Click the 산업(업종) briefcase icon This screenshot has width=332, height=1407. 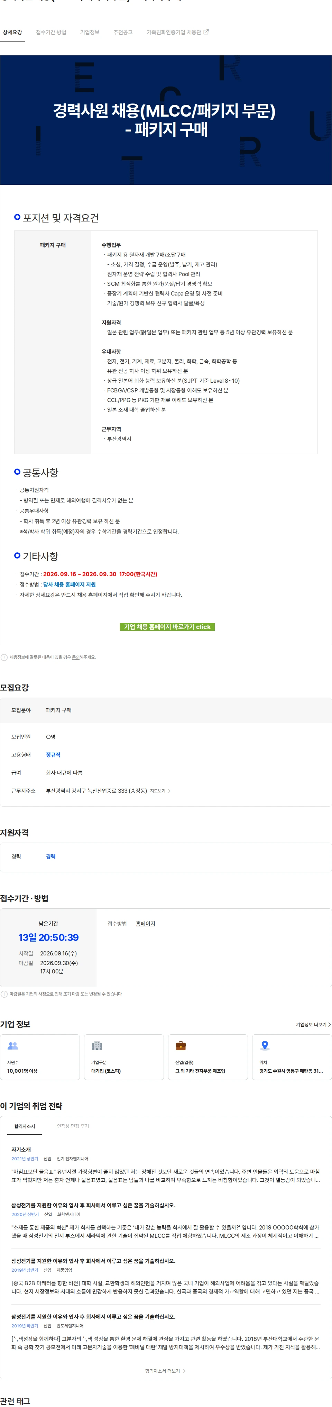(181, 1045)
